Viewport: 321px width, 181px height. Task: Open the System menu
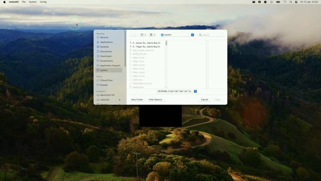tap(33, 2)
